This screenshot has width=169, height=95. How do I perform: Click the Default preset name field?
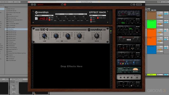[49, 4]
